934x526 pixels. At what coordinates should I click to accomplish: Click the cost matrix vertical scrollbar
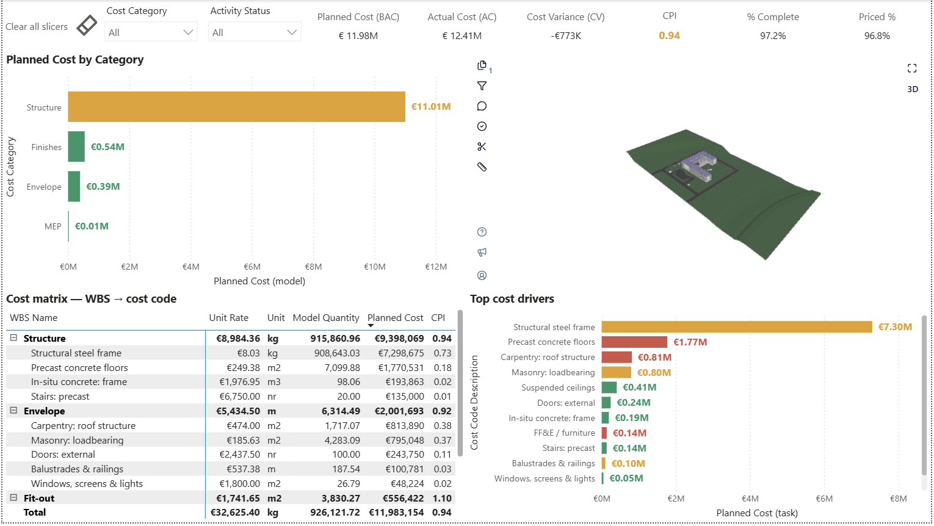(460, 384)
